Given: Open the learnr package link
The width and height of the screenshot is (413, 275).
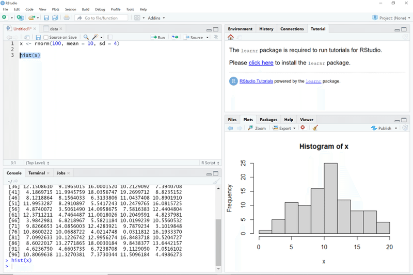Looking at the screenshot, I should tap(313, 82).
